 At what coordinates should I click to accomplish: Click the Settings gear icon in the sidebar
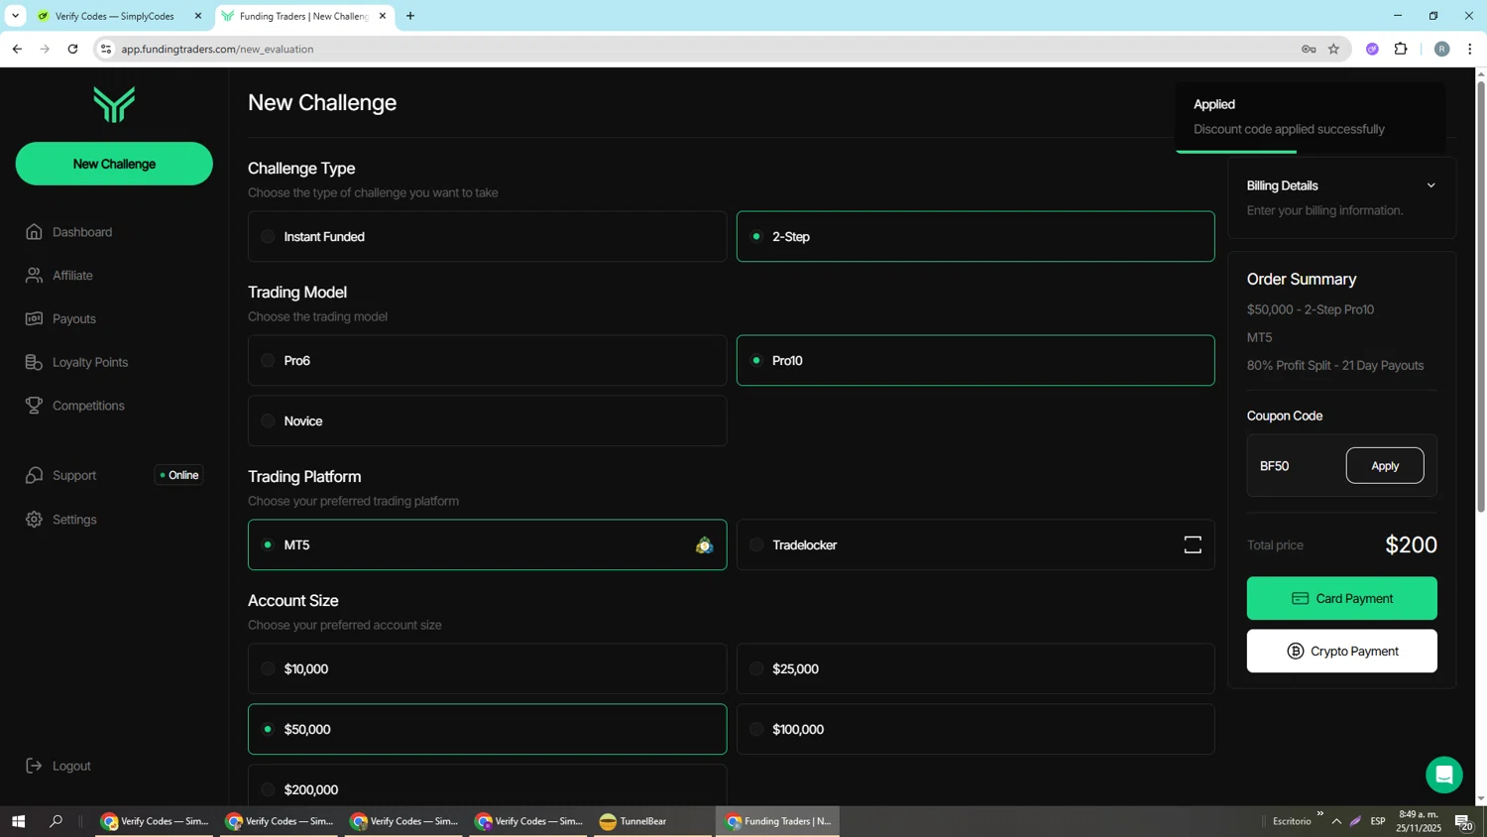(x=35, y=520)
